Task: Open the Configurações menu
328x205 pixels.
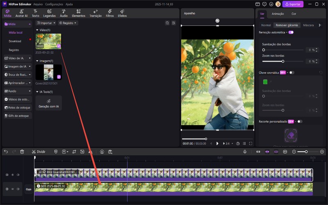Action: (54, 4)
